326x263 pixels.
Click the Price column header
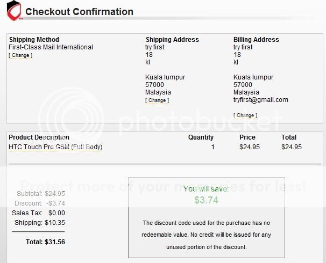tap(247, 137)
